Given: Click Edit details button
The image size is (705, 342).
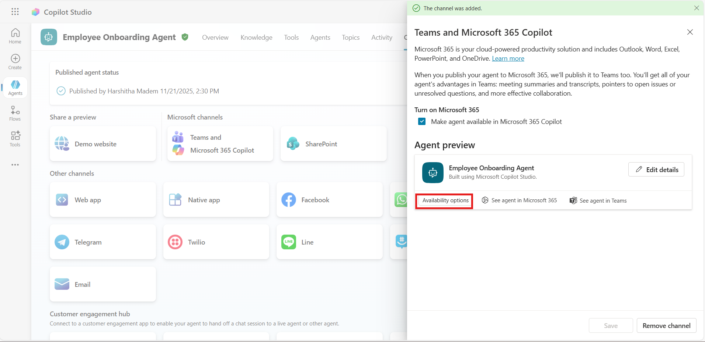Looking at the screenshot, I should (x=656, y=170).
